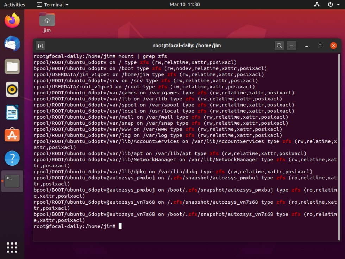Click Activities in the top bar
The image size is (345, 259).
(14, 5)
